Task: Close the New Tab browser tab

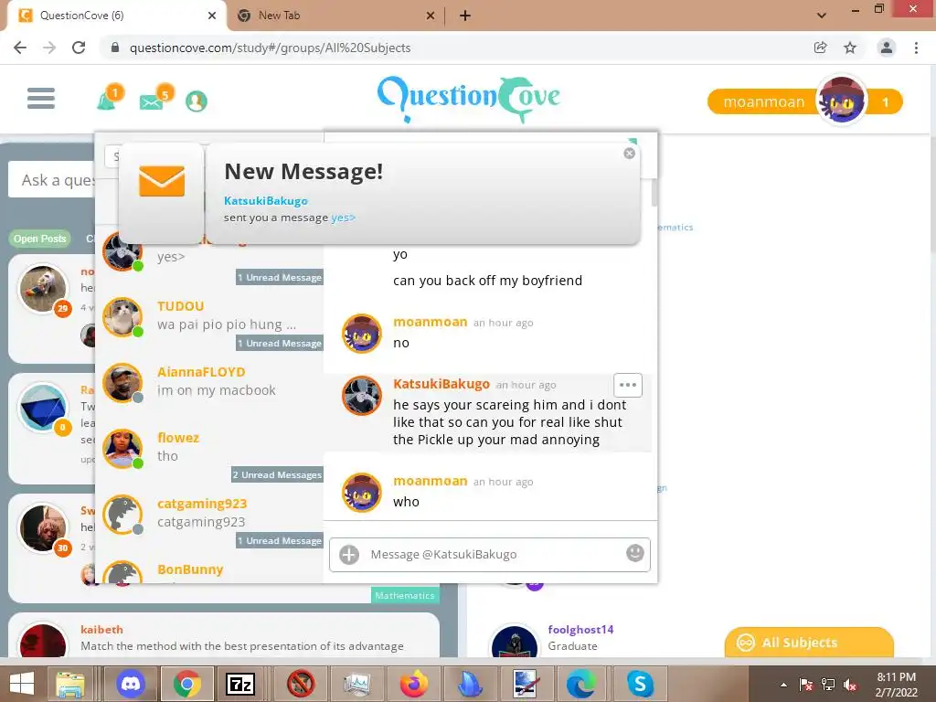Action: (x=430, y=16)
